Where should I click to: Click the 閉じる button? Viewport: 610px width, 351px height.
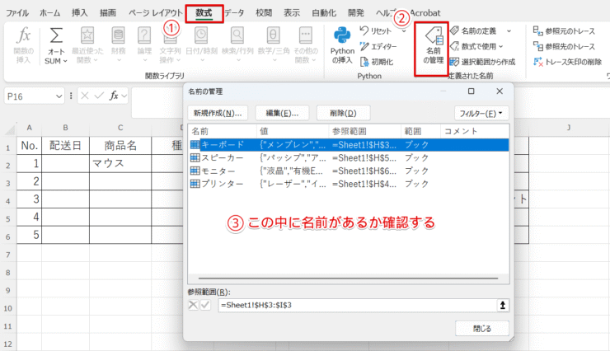(x=482, y=329)
